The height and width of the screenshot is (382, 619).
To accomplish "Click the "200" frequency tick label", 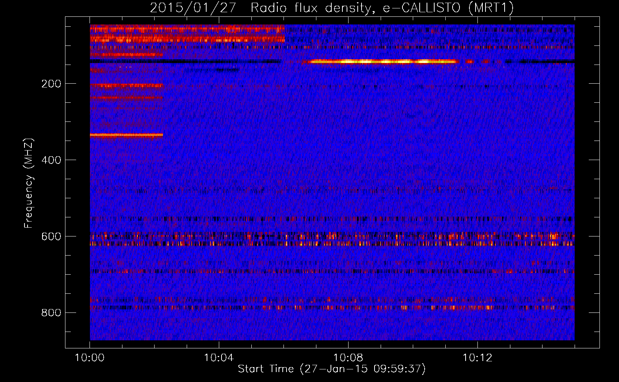I will (x=51, y=84).
